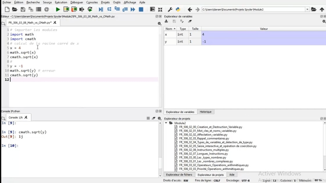Step to next line in debugger
Image resolution: width=326 pixels, height=183 pixels.
coord(109,9)
